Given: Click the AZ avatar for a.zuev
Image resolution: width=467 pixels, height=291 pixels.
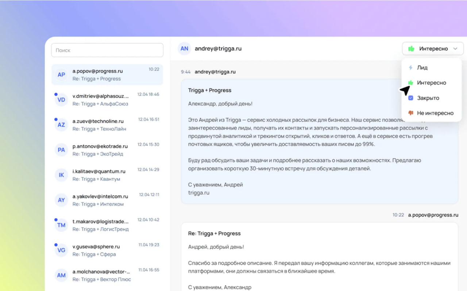Looking at the screenshot, I should coord(61,125).
